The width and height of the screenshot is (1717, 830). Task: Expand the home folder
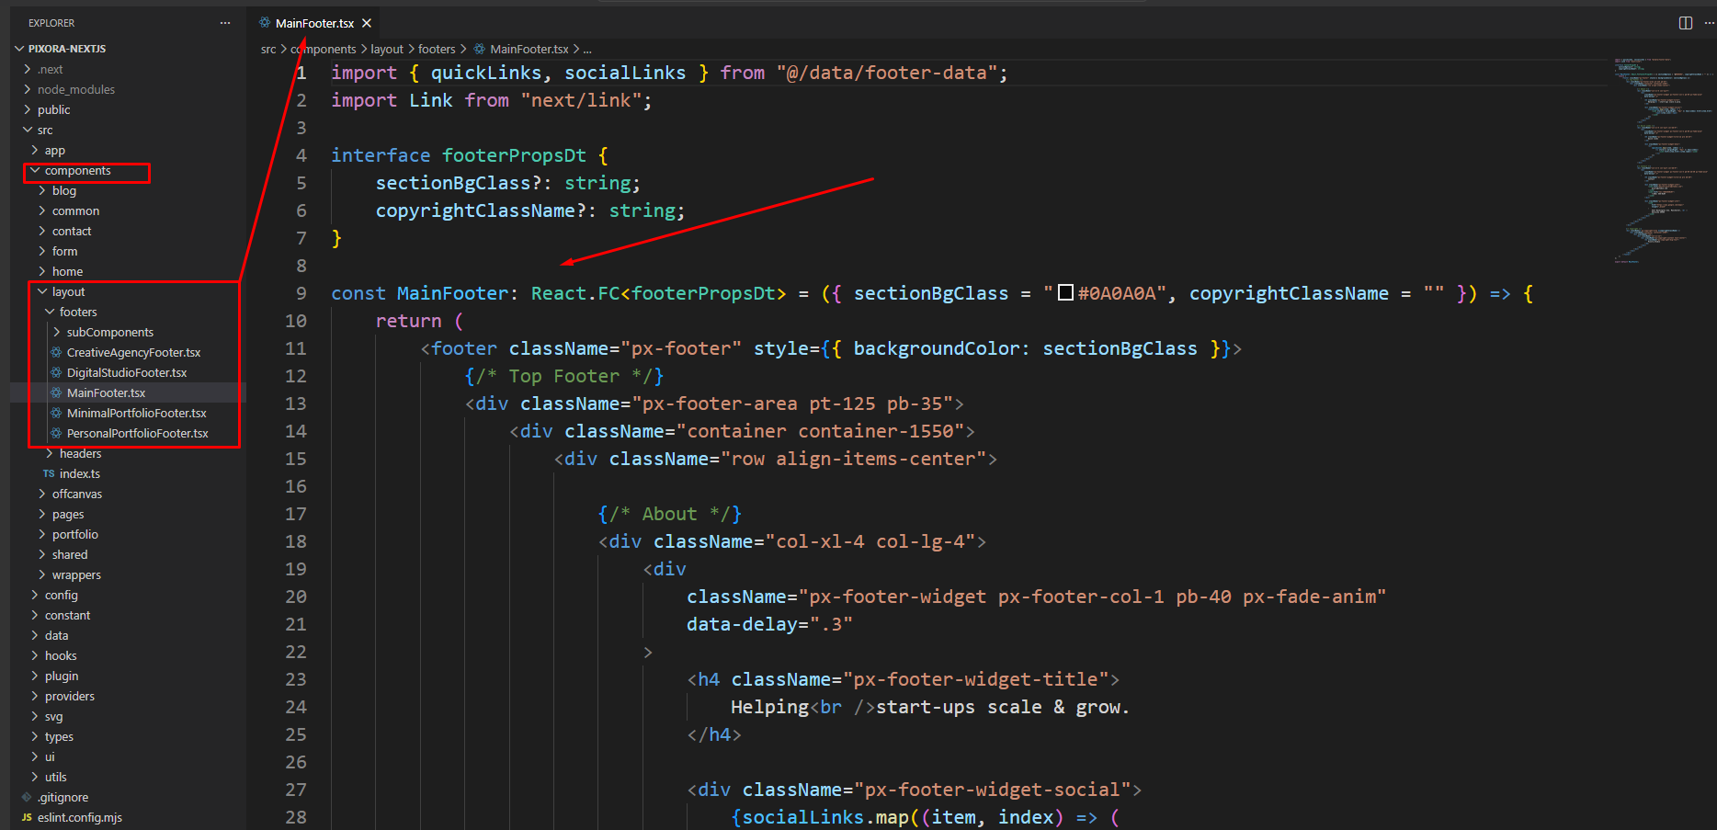click(42, 272)
